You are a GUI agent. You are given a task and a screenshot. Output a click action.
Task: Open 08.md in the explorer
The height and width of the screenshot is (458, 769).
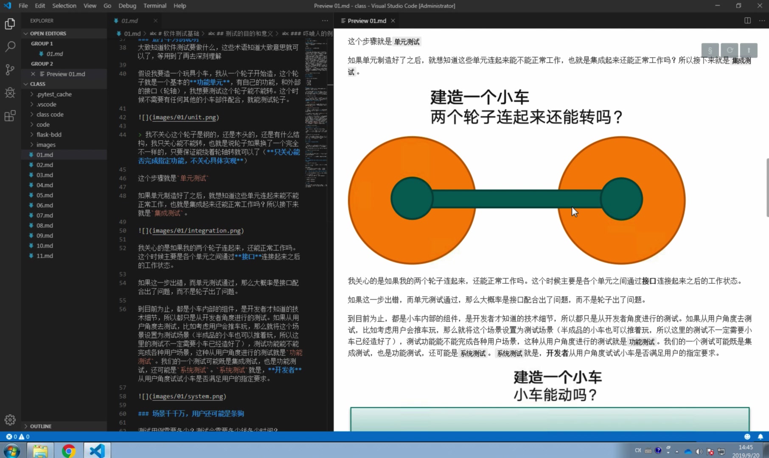click(64, 226)
